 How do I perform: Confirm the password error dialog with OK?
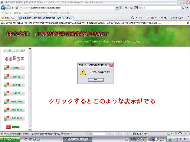pyautogui.click(x=96, y=80)
